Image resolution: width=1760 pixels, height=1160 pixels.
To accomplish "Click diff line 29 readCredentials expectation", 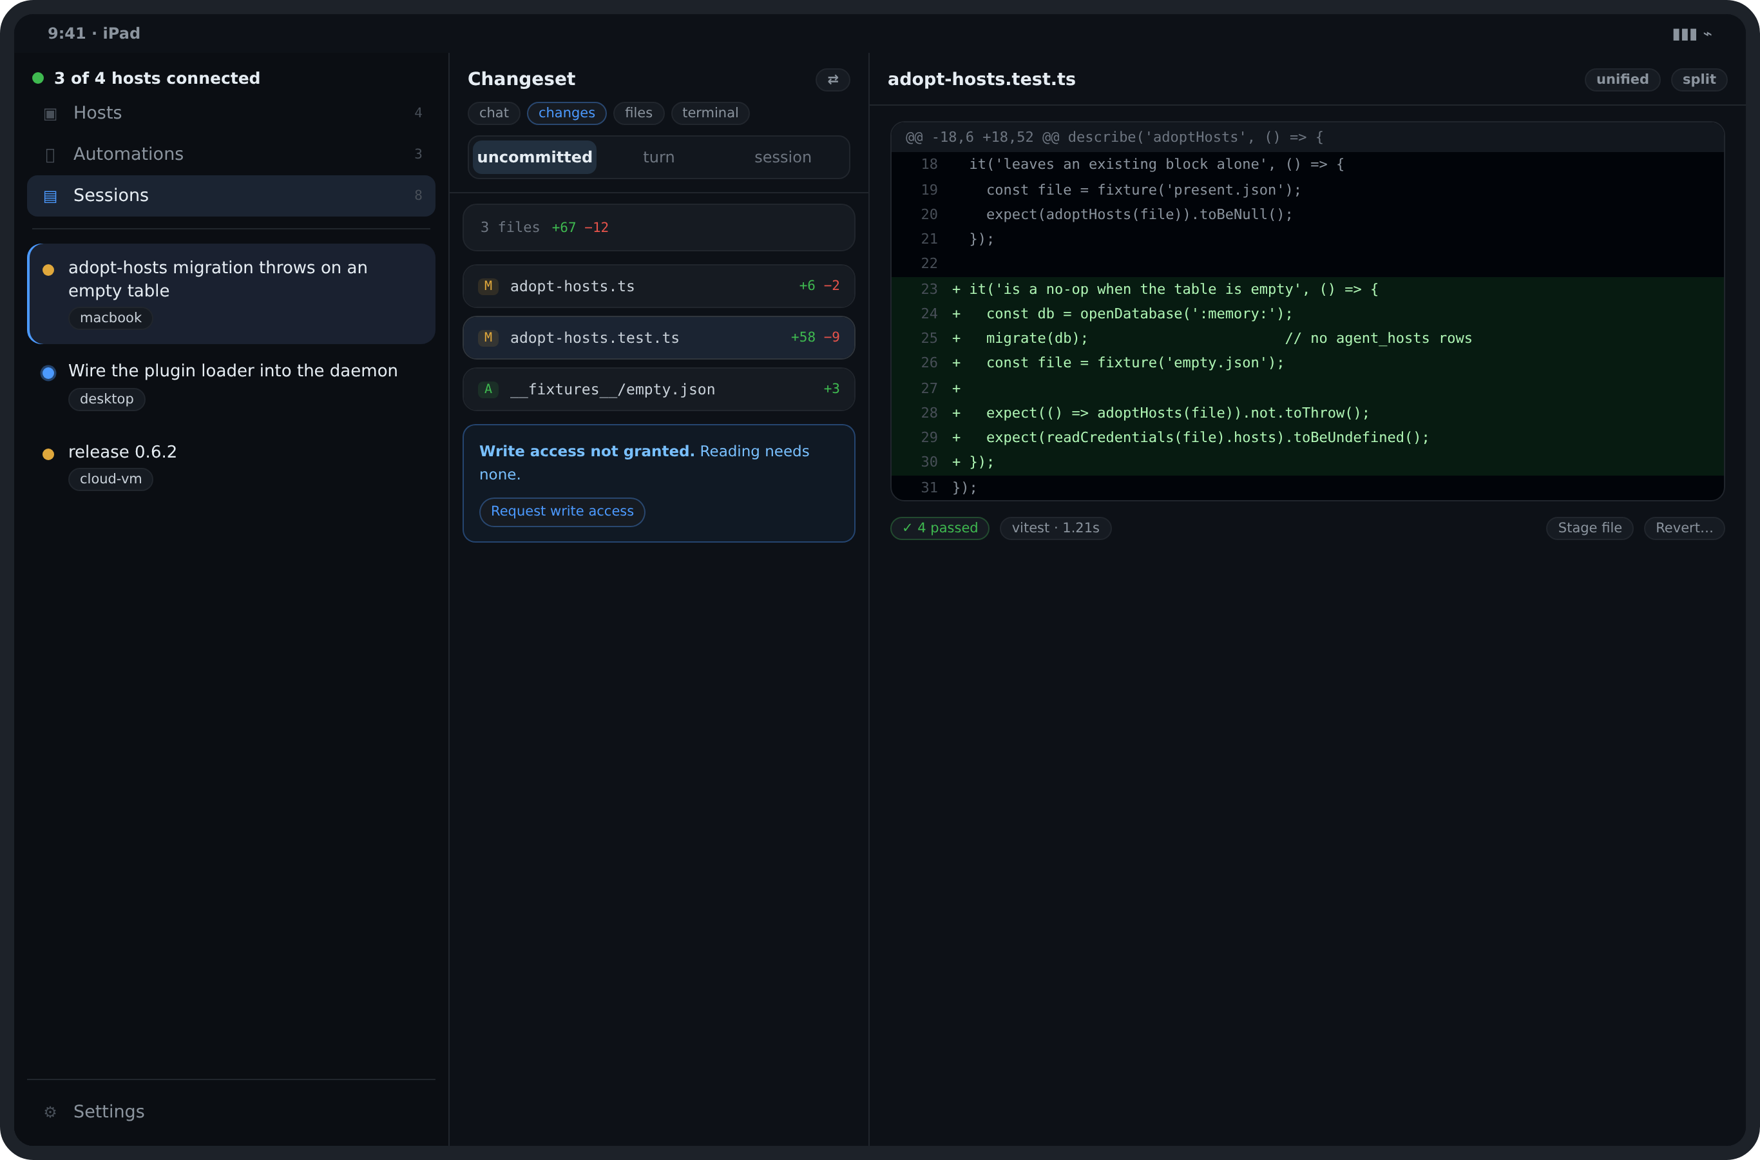I will tap(1307, 437).
